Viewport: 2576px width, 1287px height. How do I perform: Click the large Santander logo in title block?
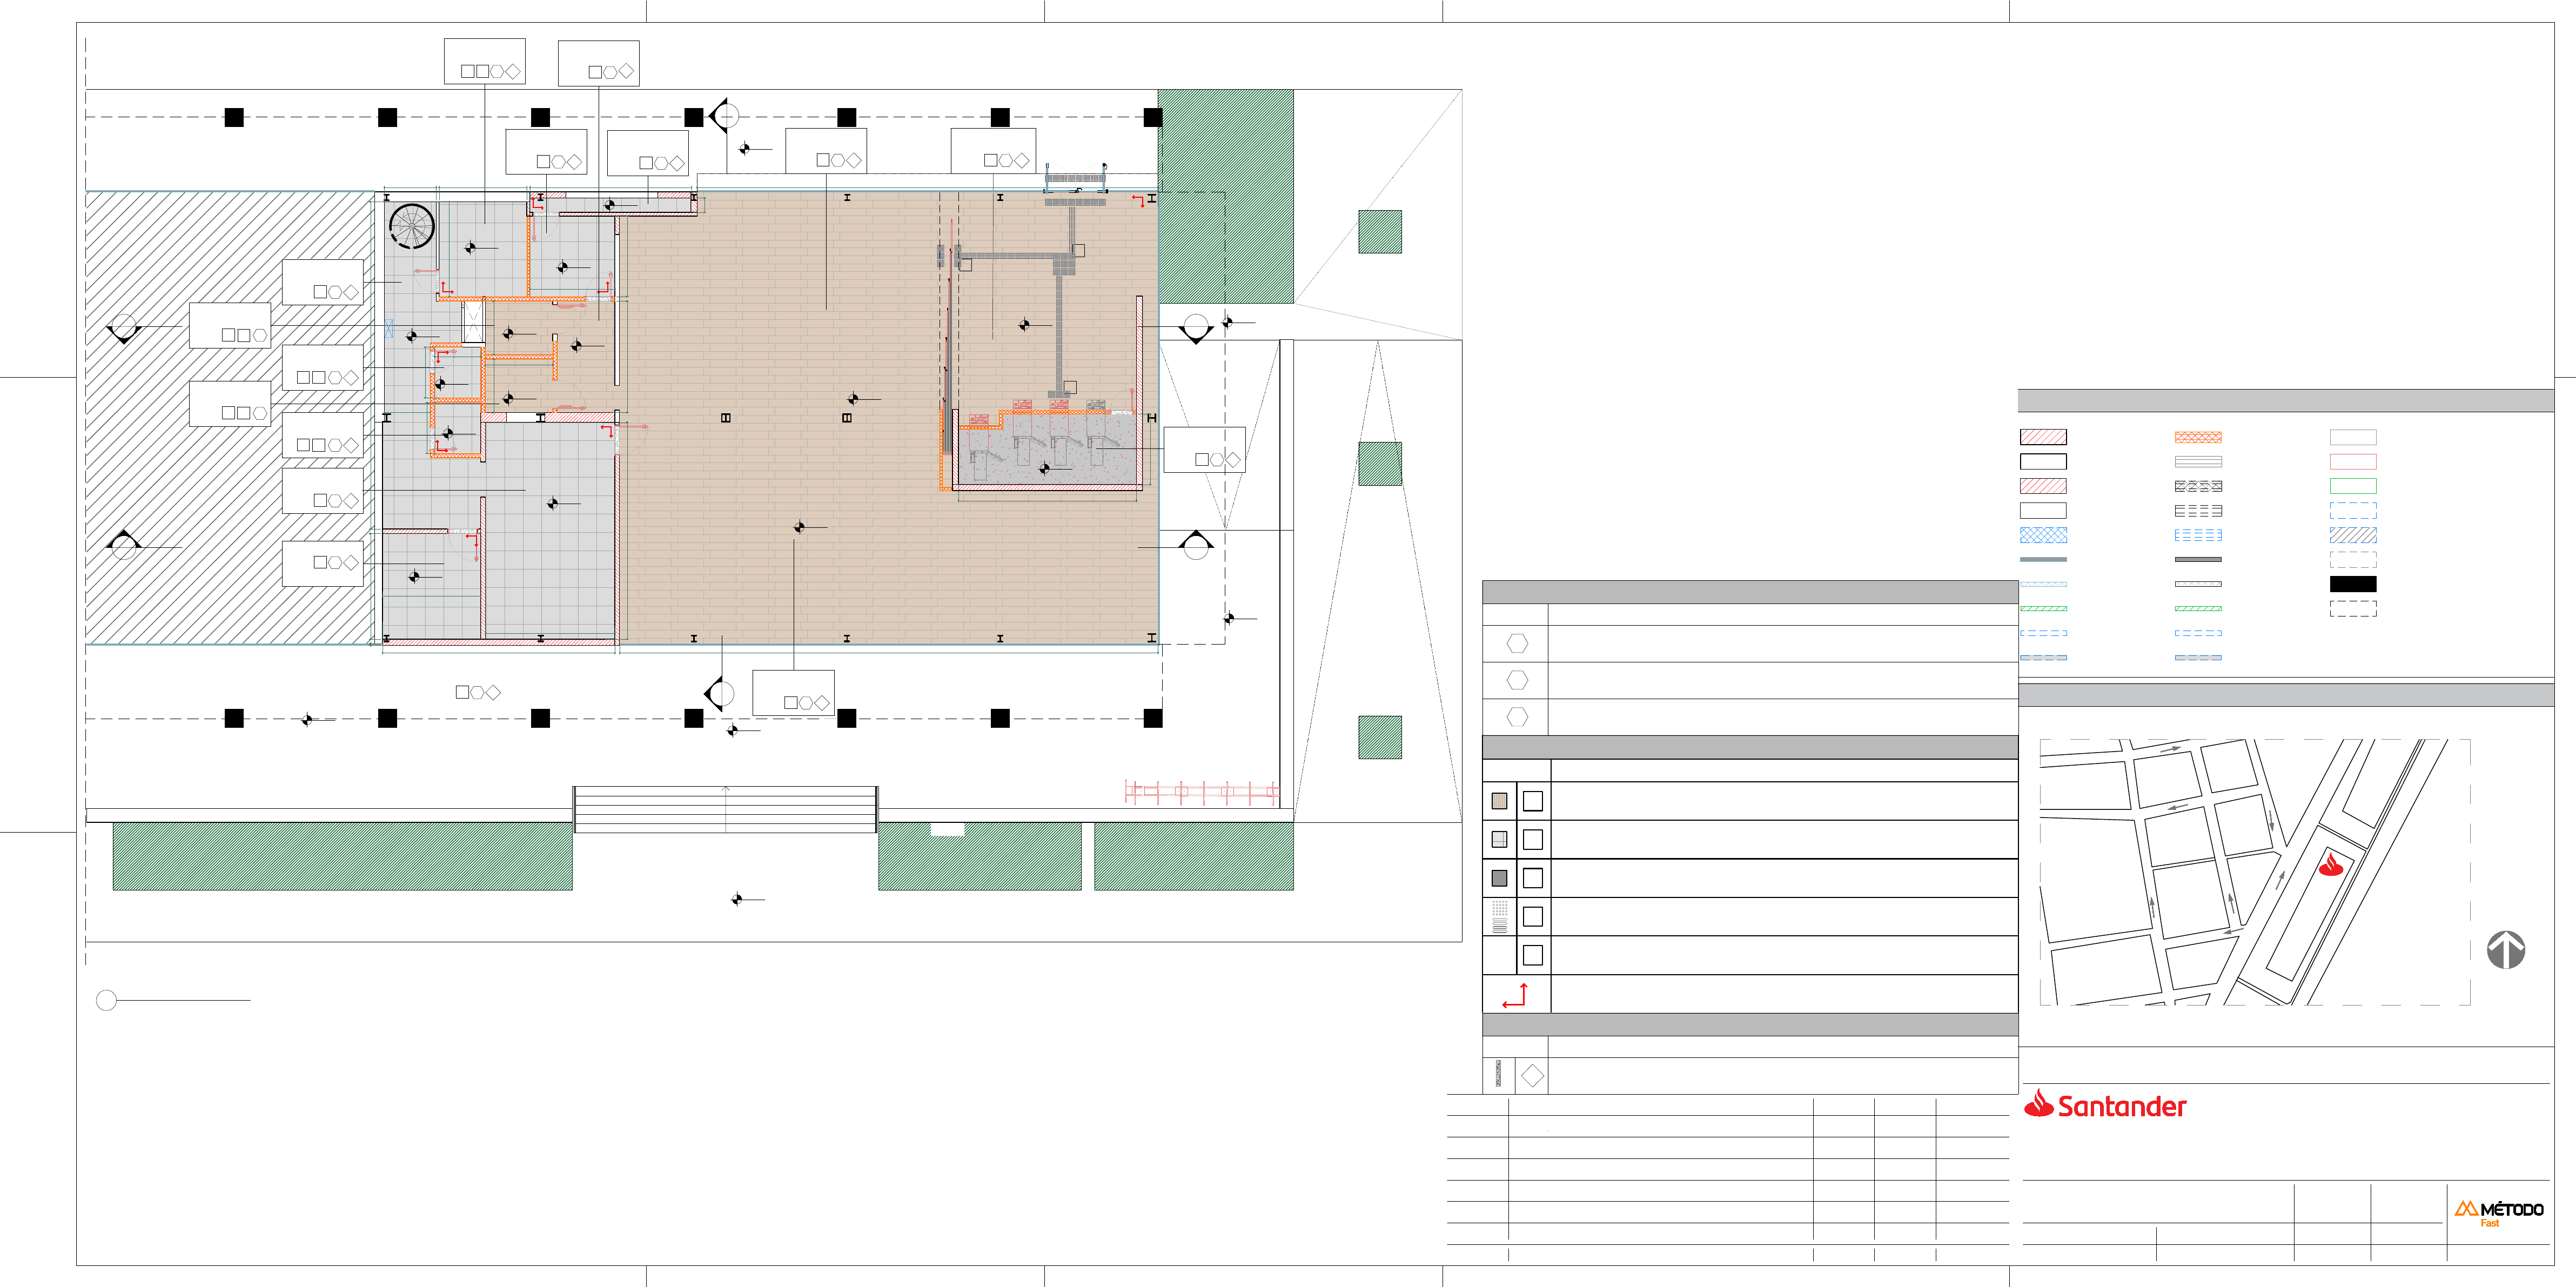tap(2105, 1105)
